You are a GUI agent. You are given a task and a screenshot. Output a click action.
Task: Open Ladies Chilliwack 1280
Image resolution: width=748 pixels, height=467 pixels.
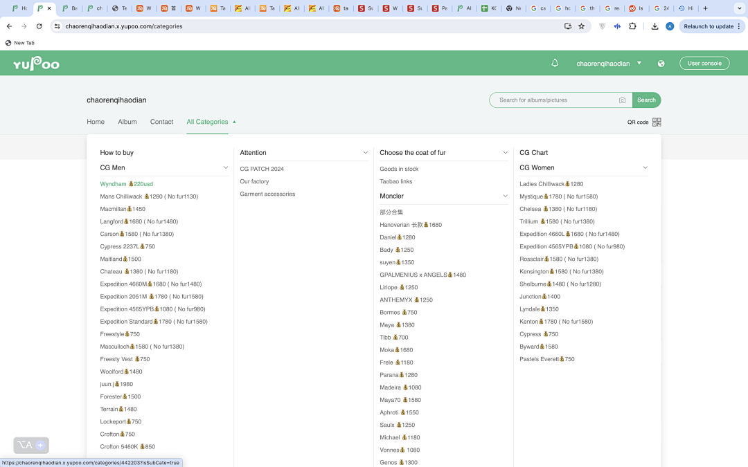point(551,184)
